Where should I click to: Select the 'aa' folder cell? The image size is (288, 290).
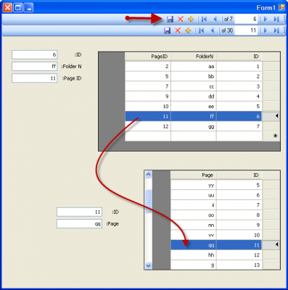[194, 66]
